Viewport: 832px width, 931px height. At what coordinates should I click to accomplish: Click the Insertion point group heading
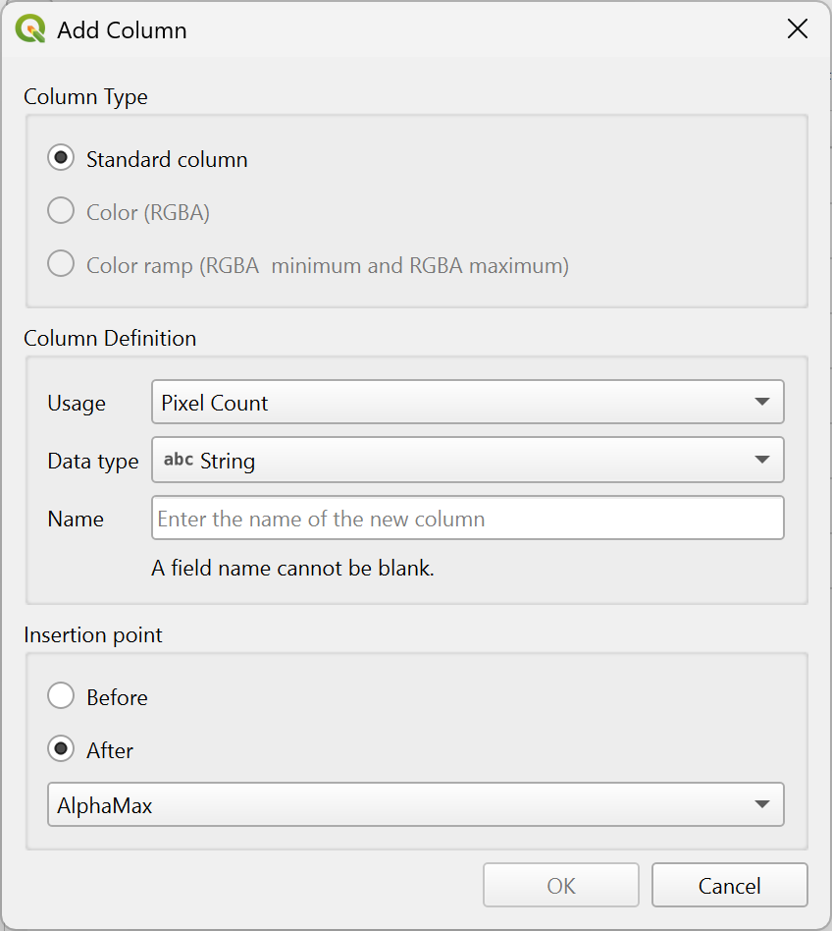[93, 635]
